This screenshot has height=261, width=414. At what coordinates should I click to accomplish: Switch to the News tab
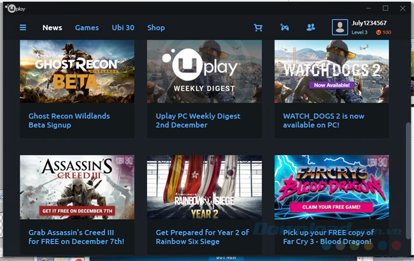[x=52, y=27]
